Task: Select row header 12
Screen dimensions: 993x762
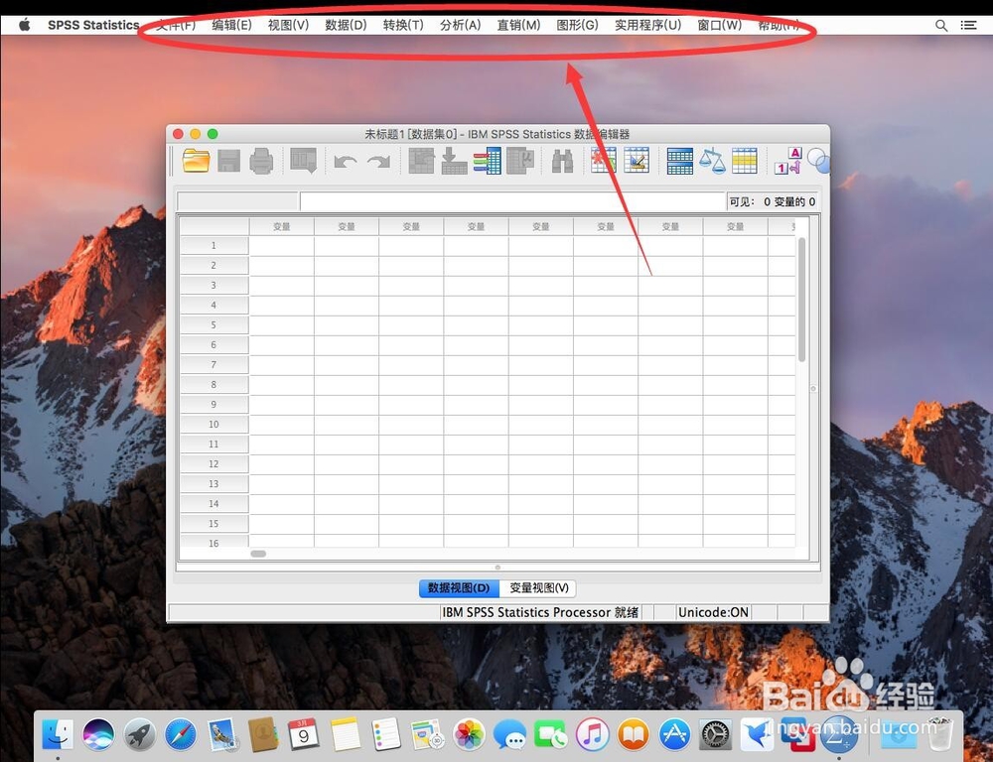Action: (214, 464)
